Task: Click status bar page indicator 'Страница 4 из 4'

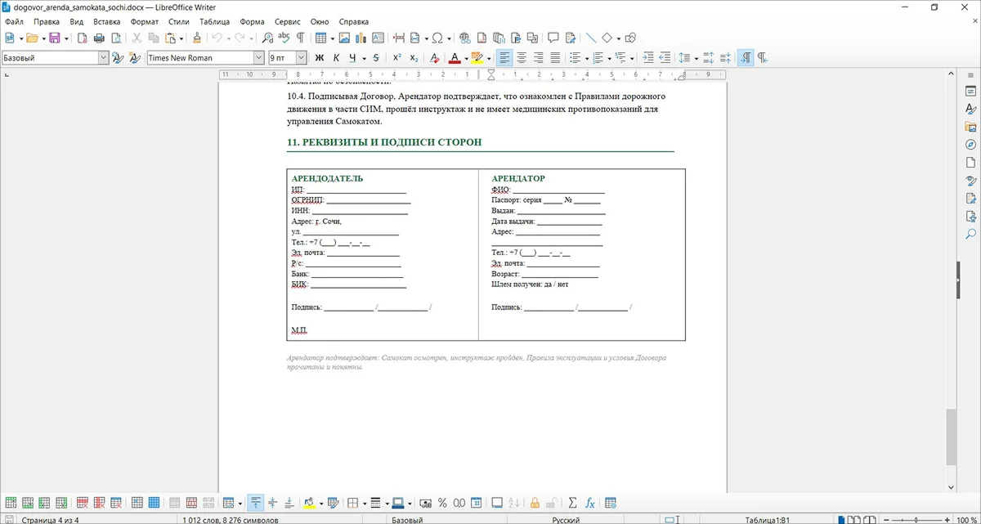Action: [x=51, y=520]
